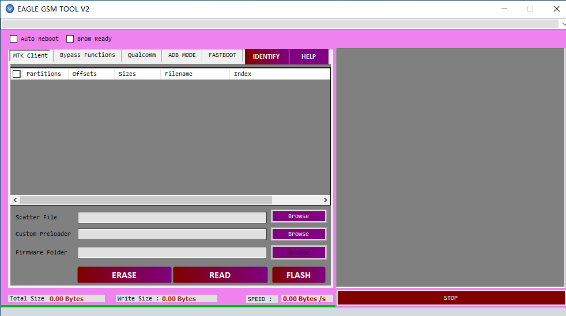Click the Total Size 0.00 Bytes value
This screenshot has height=316, width=566.
pyautogui.click(x=66, y=299)
